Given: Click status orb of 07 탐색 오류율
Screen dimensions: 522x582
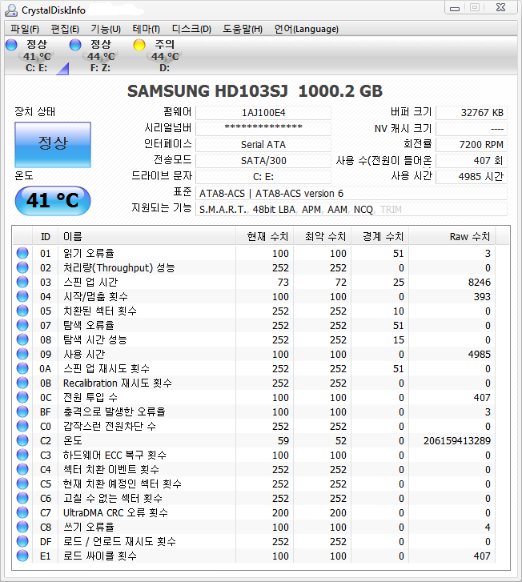Looking at the screenshot, I should pos(22,325).
